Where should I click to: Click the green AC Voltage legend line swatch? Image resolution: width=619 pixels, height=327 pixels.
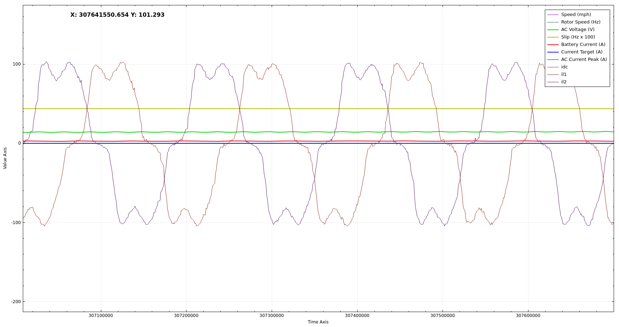(x=553, y=30)
